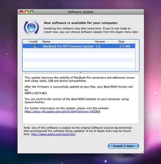Uncheck the MacBook Pro EFI Firmware Update checkbox
Image resolution: width=161 pixels, height=164 pixels.
pyautogui.click(x=35, y=46)
